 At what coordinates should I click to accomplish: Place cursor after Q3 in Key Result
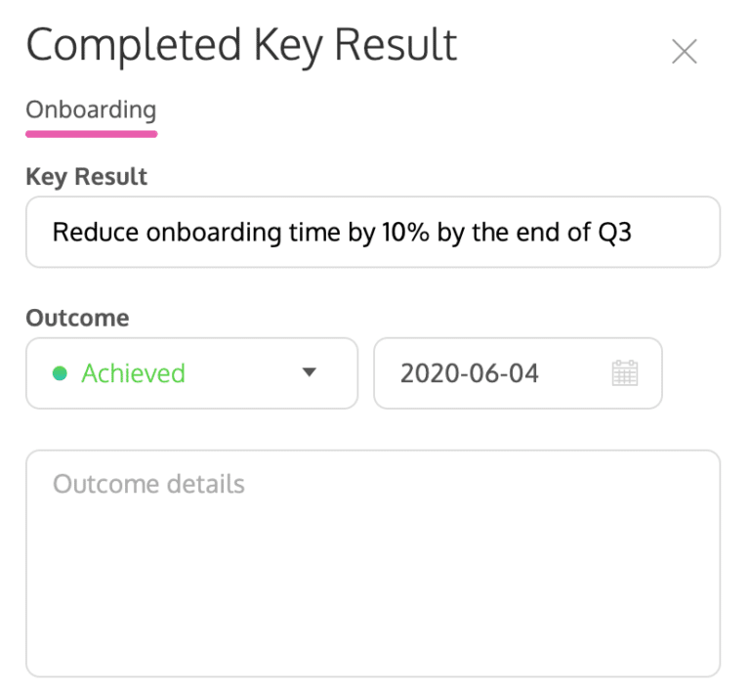click(x=636, y=232)
